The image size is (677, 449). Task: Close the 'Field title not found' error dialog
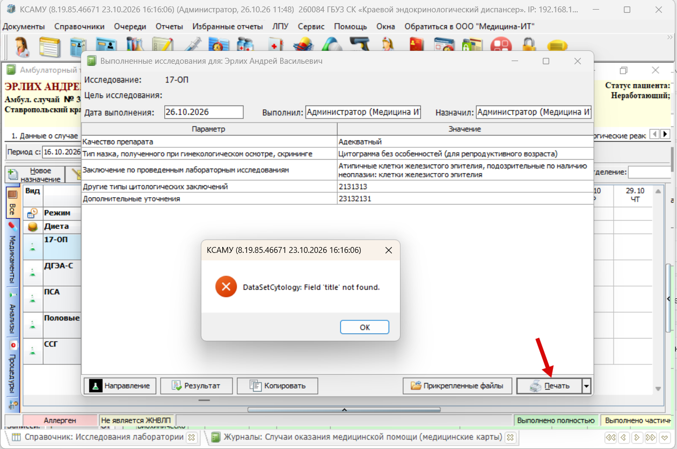tap(389, 250)
